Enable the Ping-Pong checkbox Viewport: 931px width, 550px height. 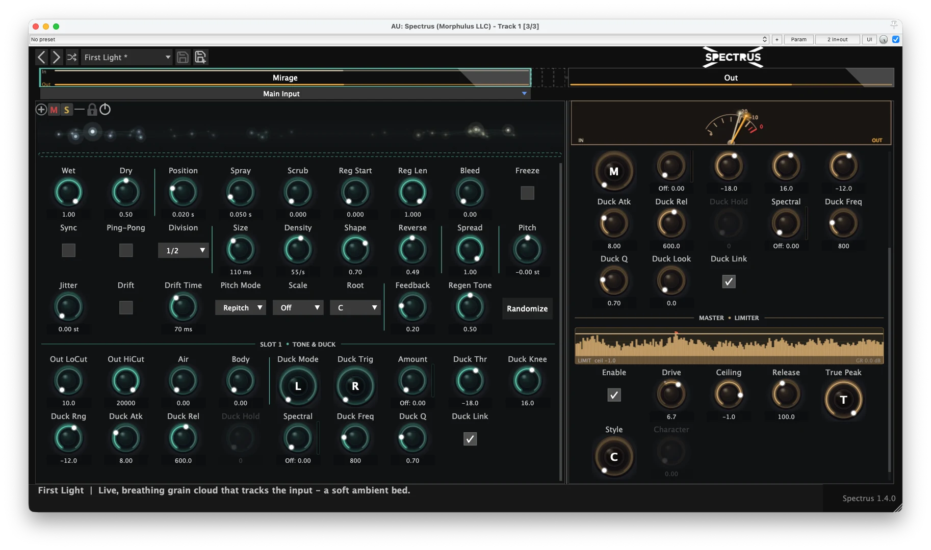pos(126,250)
